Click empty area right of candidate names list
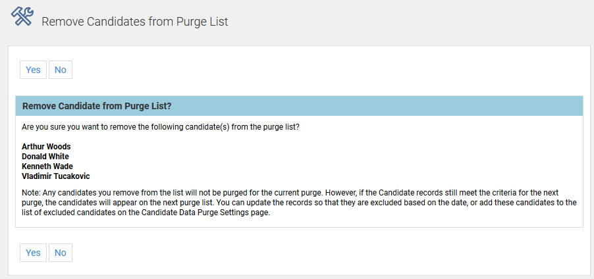Image resolution: width=594 pixels, height=279 pixels. pos(329,161)
